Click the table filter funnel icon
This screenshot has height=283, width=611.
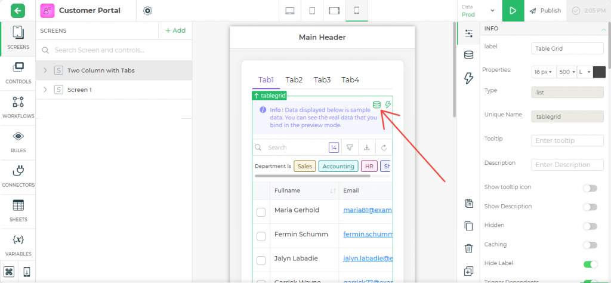(x=350, y=147)
